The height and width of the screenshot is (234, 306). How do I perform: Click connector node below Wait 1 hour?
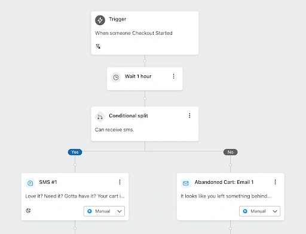[x=145, y=98]
